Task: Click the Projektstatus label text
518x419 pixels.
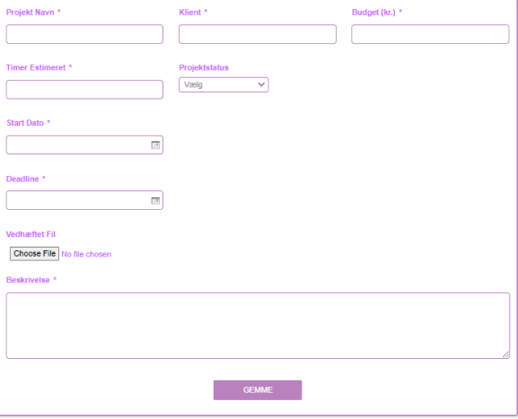Action: point(204,67)
